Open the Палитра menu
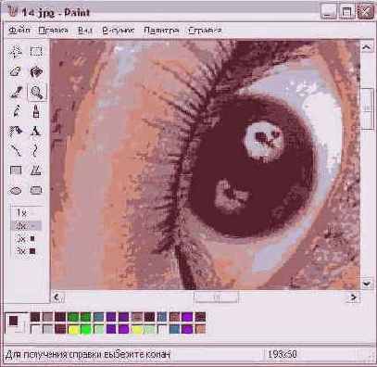Image resolution: width=377 pixels, height=367 pixels. [x=161, y=31]
